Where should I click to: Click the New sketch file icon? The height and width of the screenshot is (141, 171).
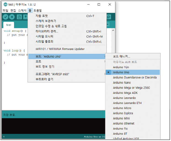point(19,17)
